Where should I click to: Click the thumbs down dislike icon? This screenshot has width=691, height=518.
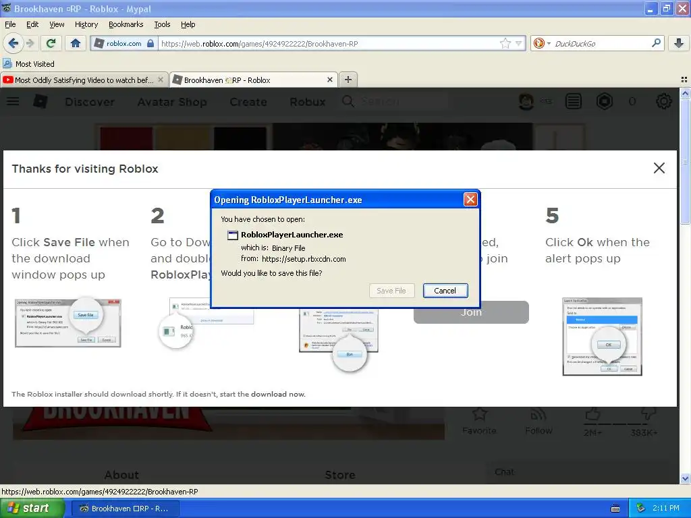pyautogui.click(x=648, y=413)
